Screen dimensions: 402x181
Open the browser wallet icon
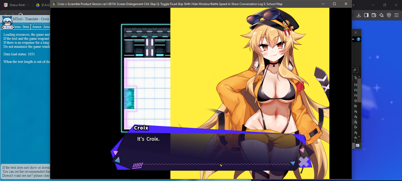point(374,15)
